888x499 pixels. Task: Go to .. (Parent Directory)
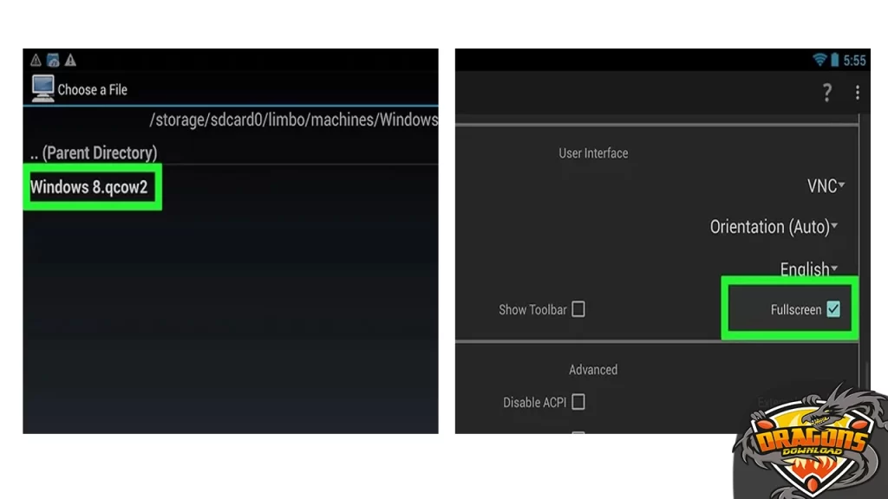94,152
